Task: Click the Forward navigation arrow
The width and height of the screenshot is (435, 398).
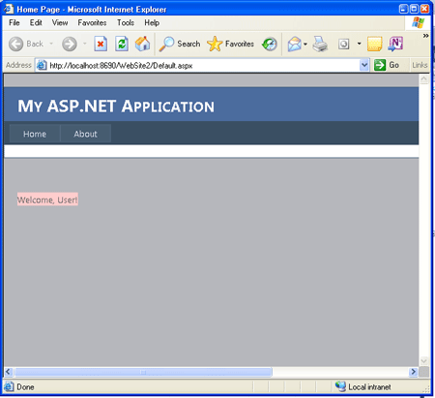Action: (x=70, y=44)
